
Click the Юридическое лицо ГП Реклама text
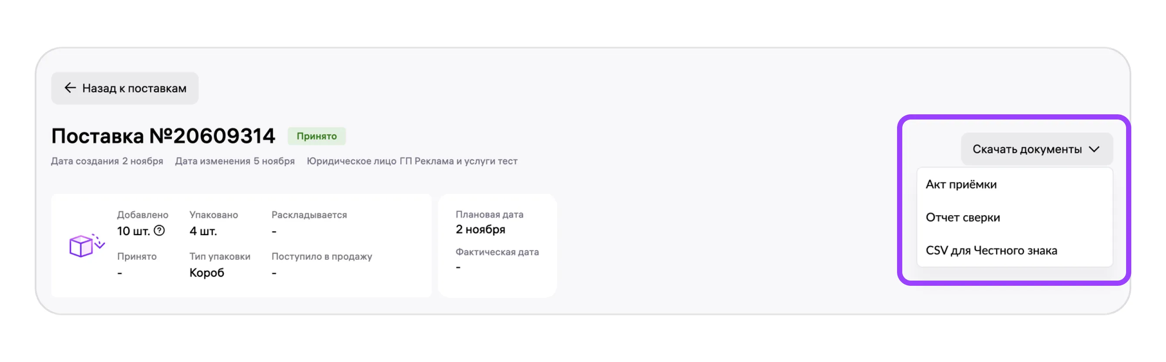click(x=412, y=162)
